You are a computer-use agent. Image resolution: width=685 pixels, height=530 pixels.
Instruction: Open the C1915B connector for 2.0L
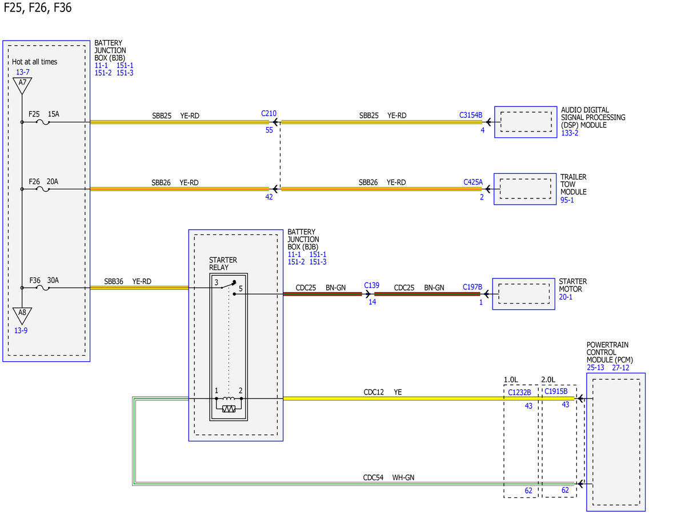pyautogui.click(x=556, y=391)
